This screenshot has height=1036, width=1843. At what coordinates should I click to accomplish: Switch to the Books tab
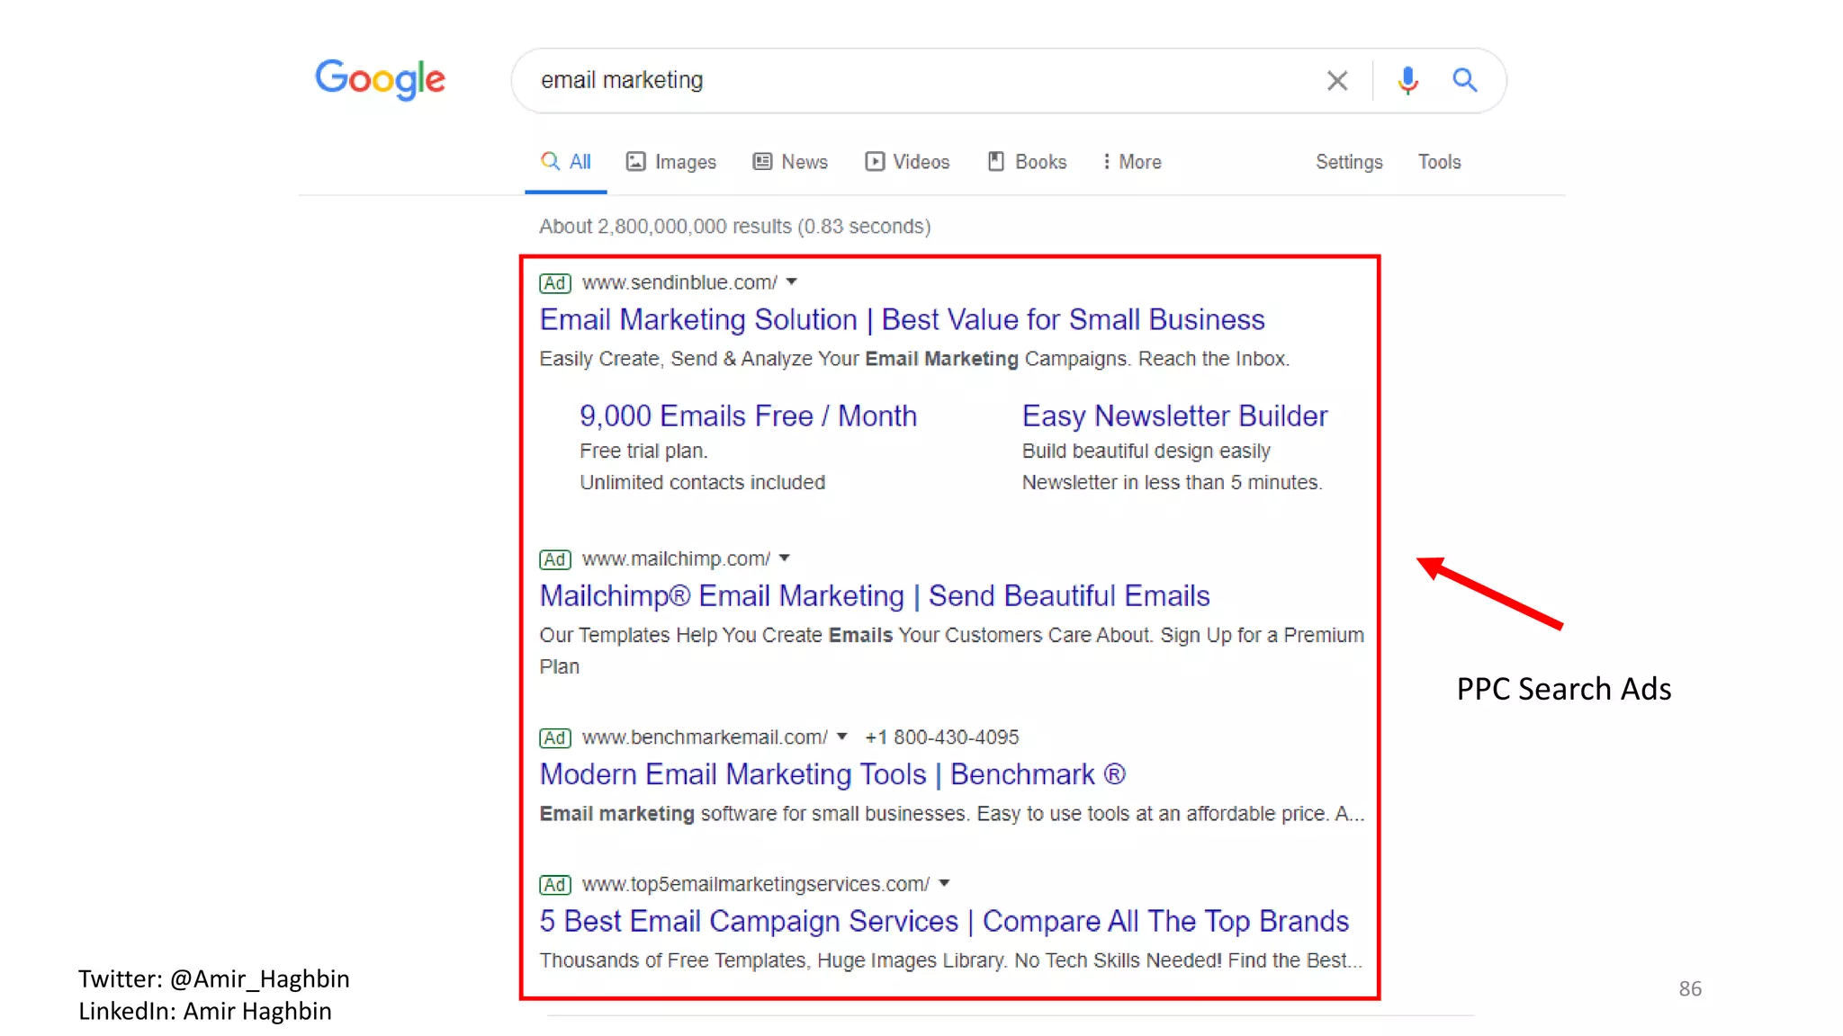1027,162
